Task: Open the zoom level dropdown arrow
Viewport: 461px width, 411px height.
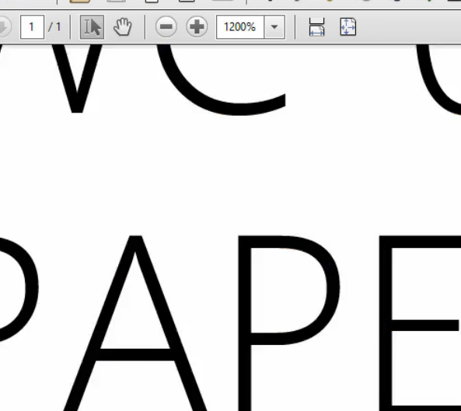Action: pos(274,27)
